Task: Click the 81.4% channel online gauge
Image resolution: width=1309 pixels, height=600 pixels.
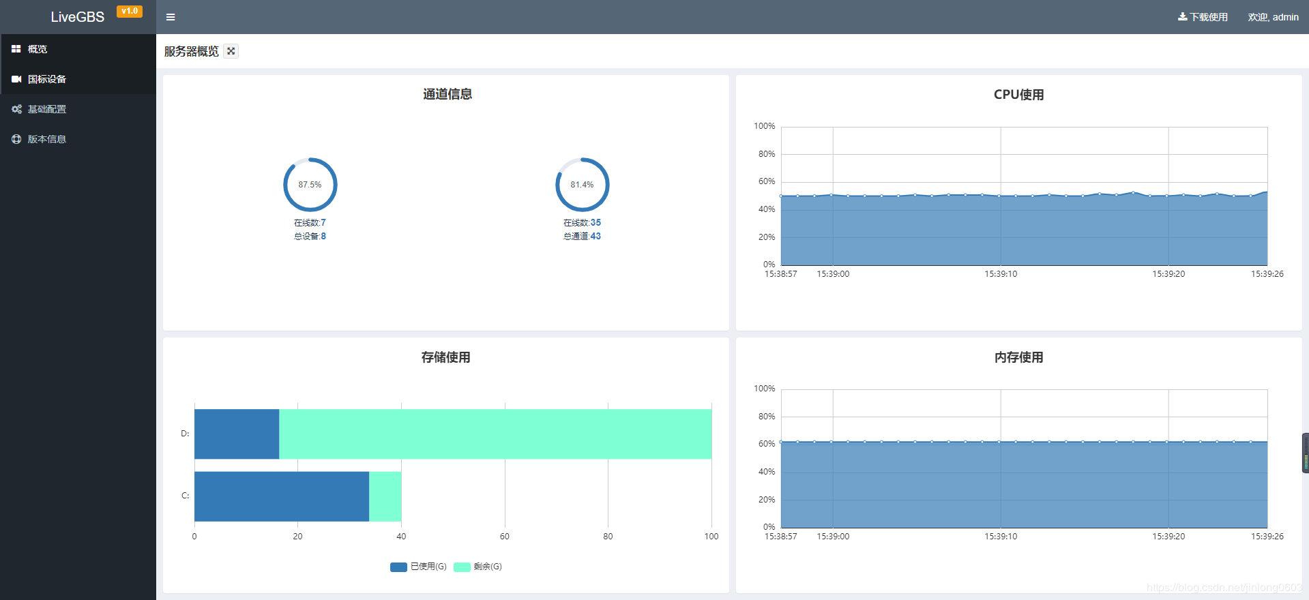Action: (583, 185)
